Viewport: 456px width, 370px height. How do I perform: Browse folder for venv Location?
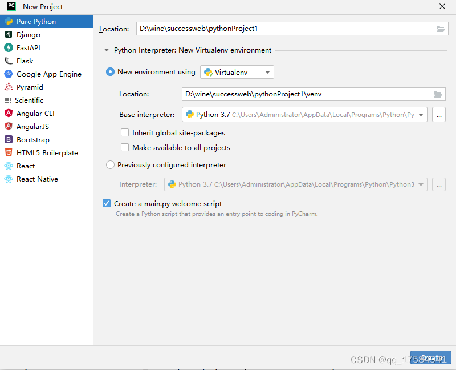coord(438,94)
